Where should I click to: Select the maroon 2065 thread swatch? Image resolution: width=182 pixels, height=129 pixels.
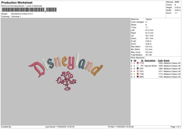(138, 77)
